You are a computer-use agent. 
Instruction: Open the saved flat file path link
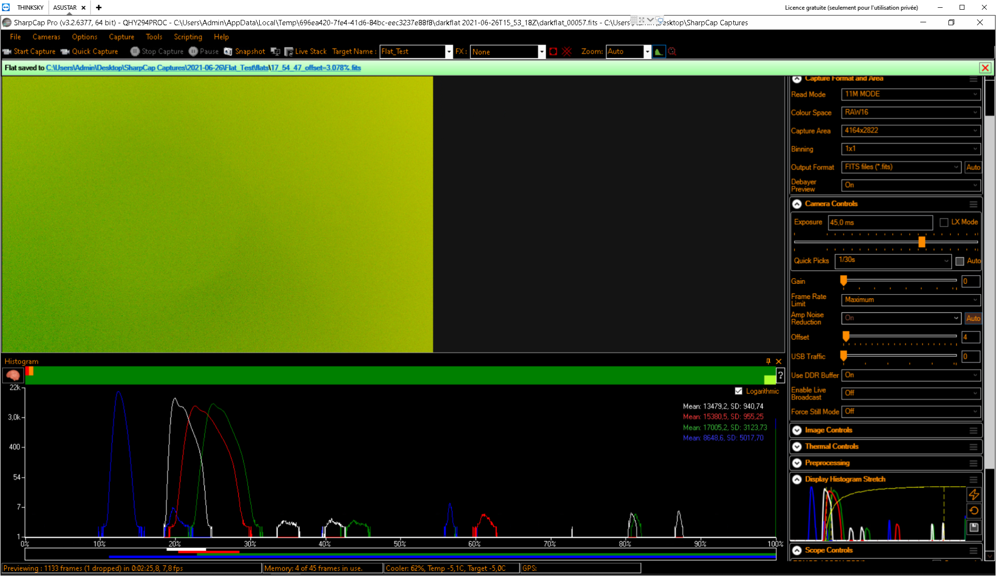click(x=203, y=68)
